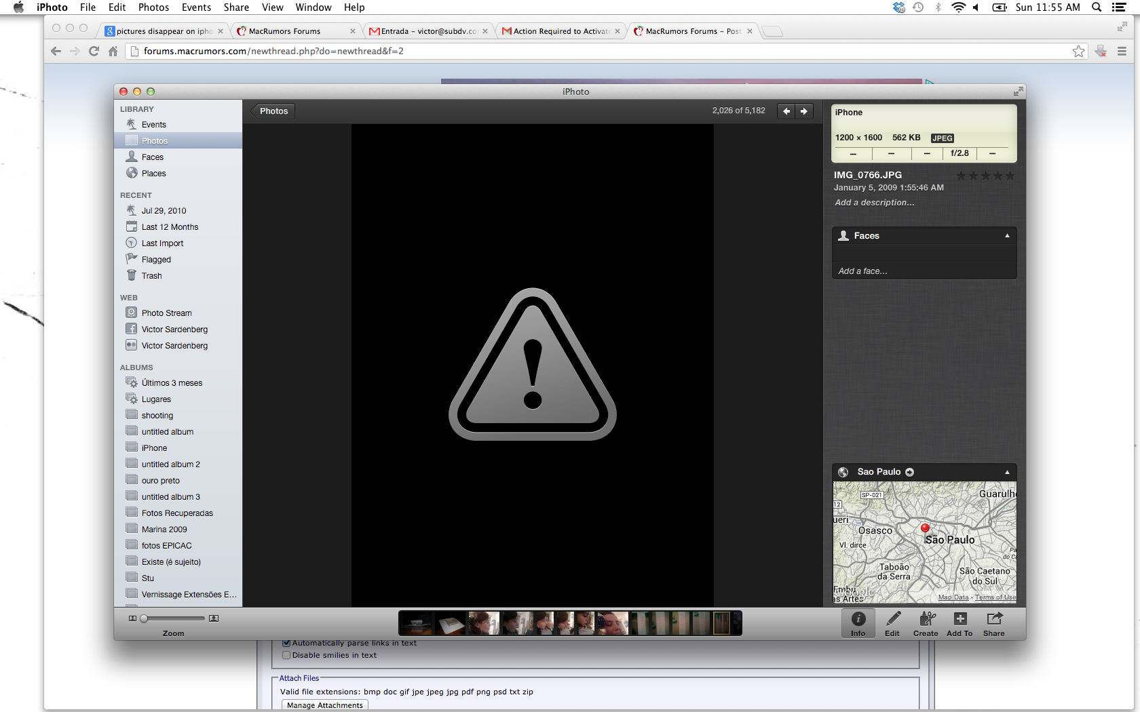
Task: Click Add a description field
Action: click(x=875, y=203)
